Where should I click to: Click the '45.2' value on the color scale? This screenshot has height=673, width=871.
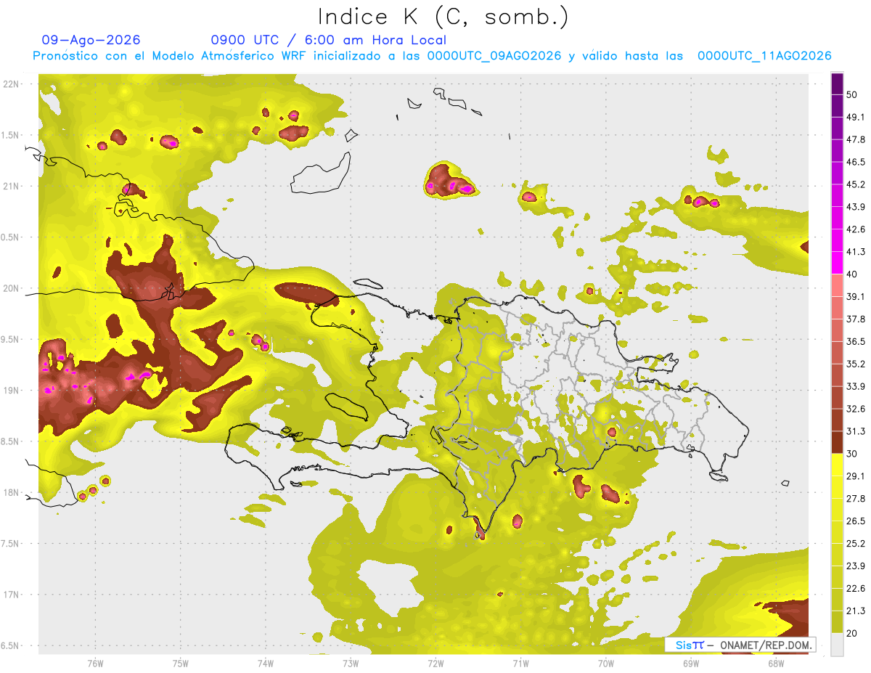click(856, 184)
